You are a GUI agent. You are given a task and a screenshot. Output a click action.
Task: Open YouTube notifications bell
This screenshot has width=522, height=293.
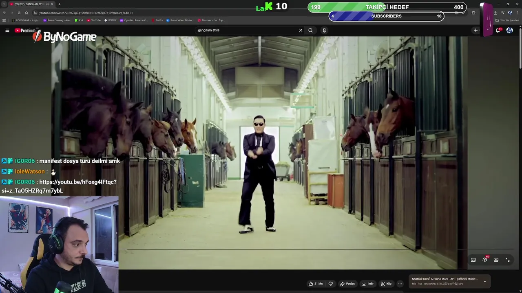pos(498,30)
